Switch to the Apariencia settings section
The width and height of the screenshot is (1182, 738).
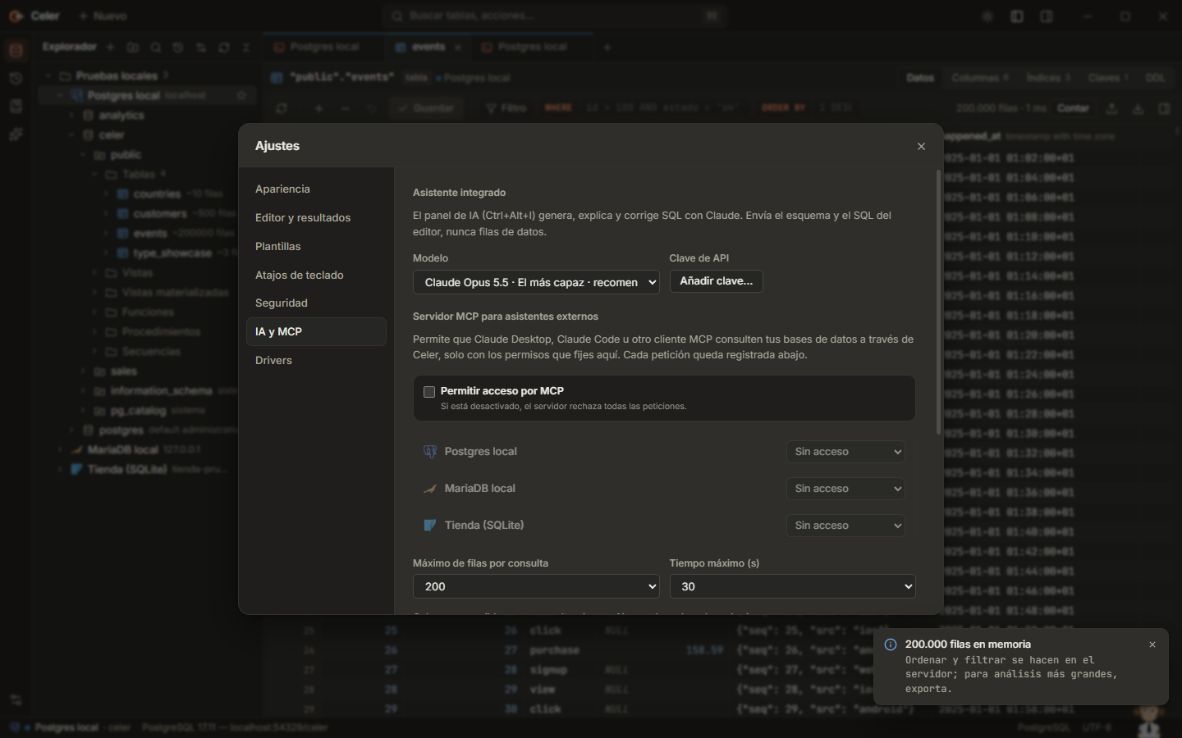pos(316,189)
